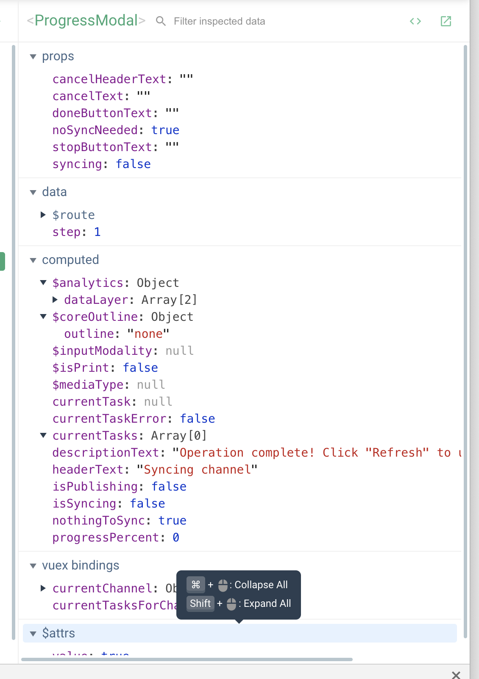Click the nothingToSync true row
This screenshot has height=679, width=479.
[120, 520]
